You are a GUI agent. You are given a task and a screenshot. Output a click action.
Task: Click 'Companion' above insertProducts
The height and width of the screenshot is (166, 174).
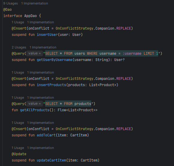pyautogui.click(x=105, y=79)
